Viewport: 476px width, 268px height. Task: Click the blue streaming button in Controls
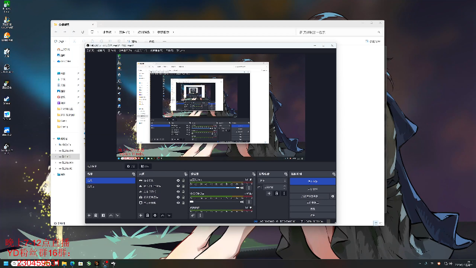point(313,181)
